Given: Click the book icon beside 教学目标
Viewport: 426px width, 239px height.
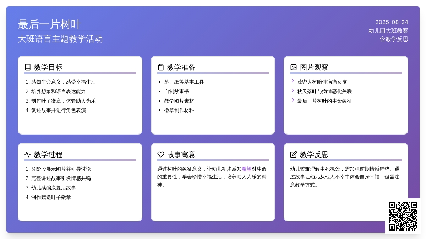Looking at the screenshot, I should pos(28,67).
